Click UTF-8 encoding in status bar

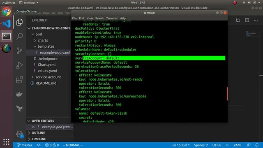click(x=217, y=145)
